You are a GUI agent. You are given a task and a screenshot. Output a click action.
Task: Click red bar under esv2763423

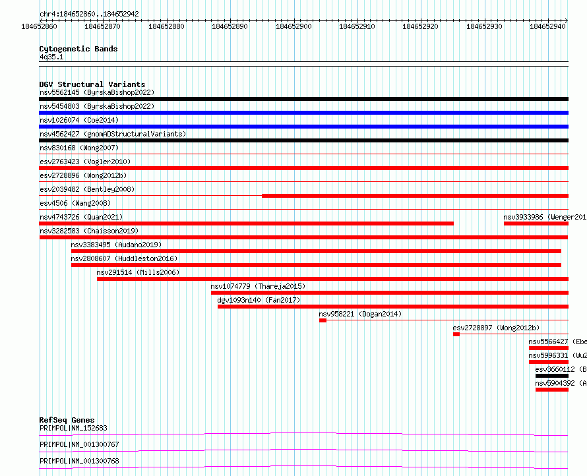click(303, 168)
